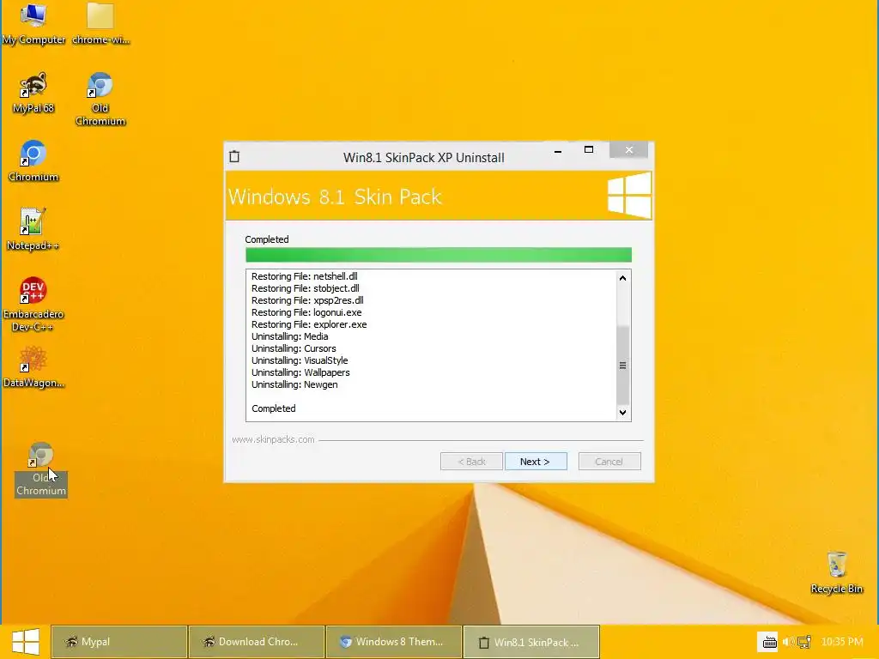Viewport: 879px width, 659px height.
Task: Open the chrome-wi... folder on desktop
Action: (x=101, y=23)
